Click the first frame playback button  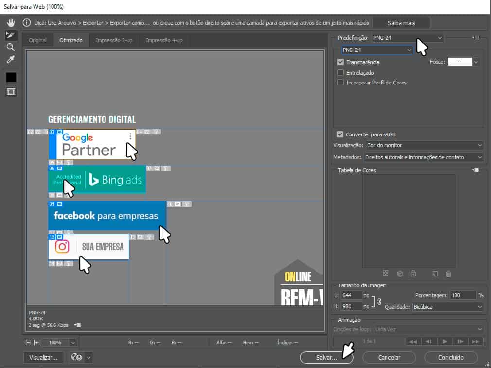pyautogui.click(x=413, y=341)
